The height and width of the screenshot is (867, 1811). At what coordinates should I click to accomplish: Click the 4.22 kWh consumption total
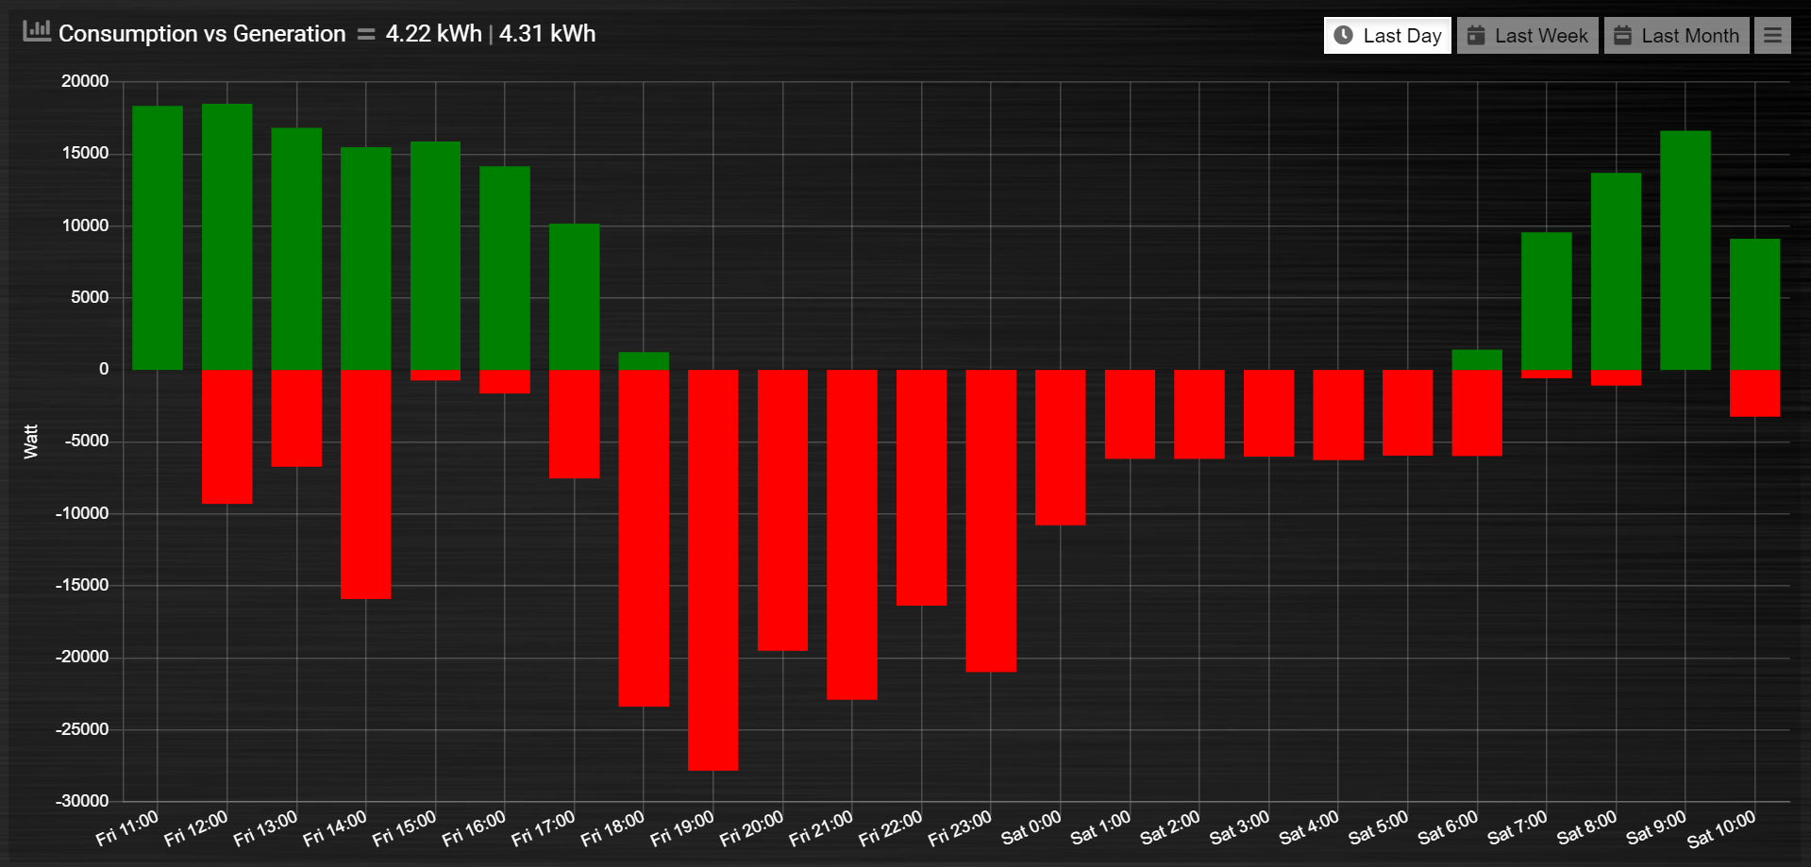(x=434, y=34)
